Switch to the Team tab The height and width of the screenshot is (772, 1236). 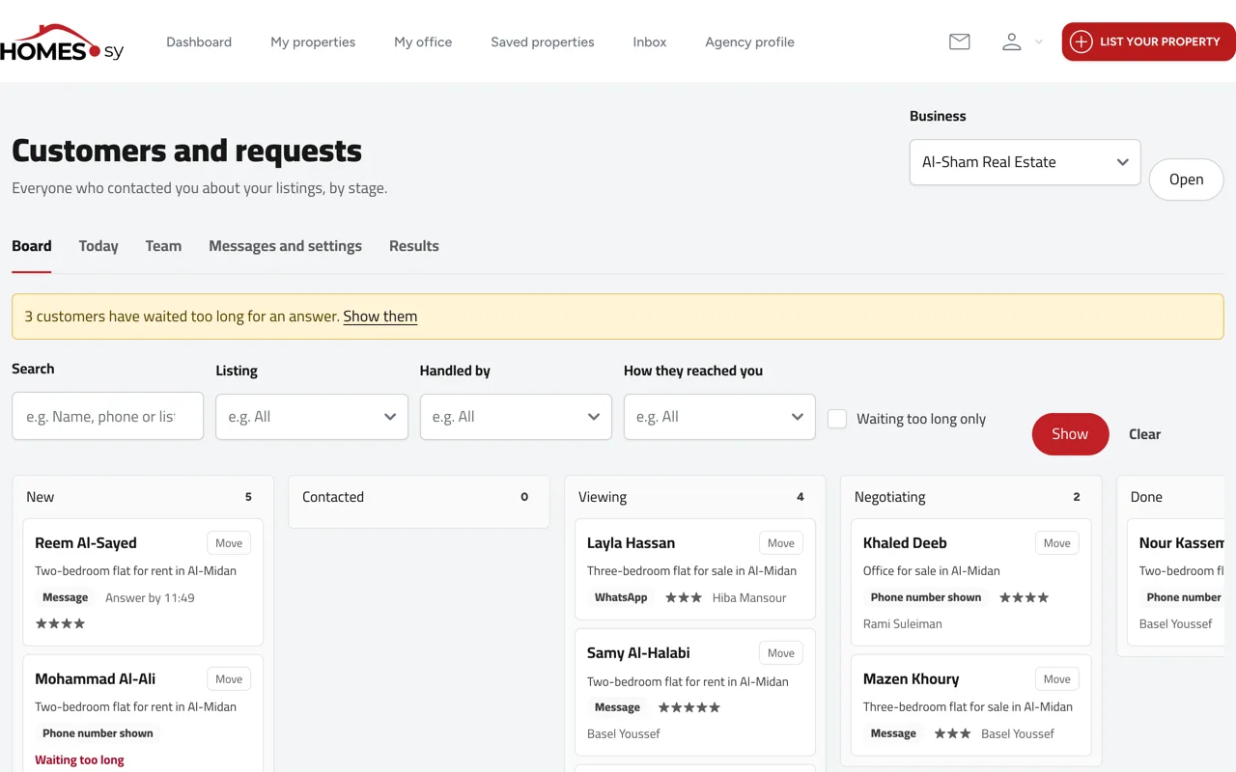163,246
